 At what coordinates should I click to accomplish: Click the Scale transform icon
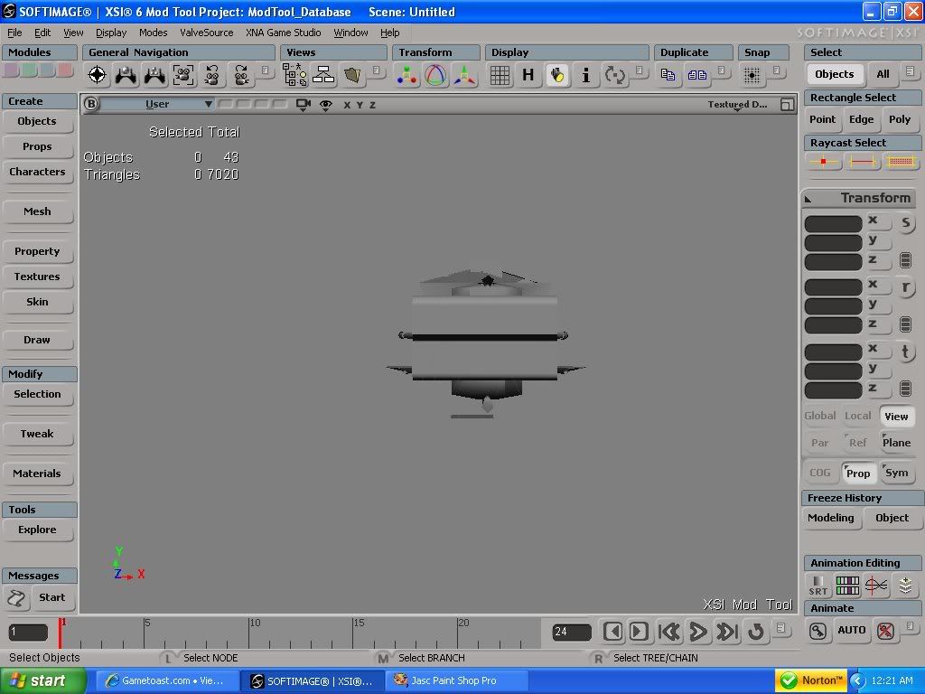click(x=406, y=75)
